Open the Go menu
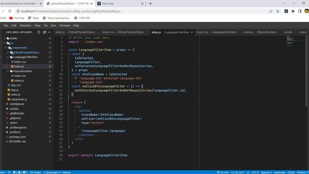The height and width of the screenshot is (174, 309). [x=46, y=26]
